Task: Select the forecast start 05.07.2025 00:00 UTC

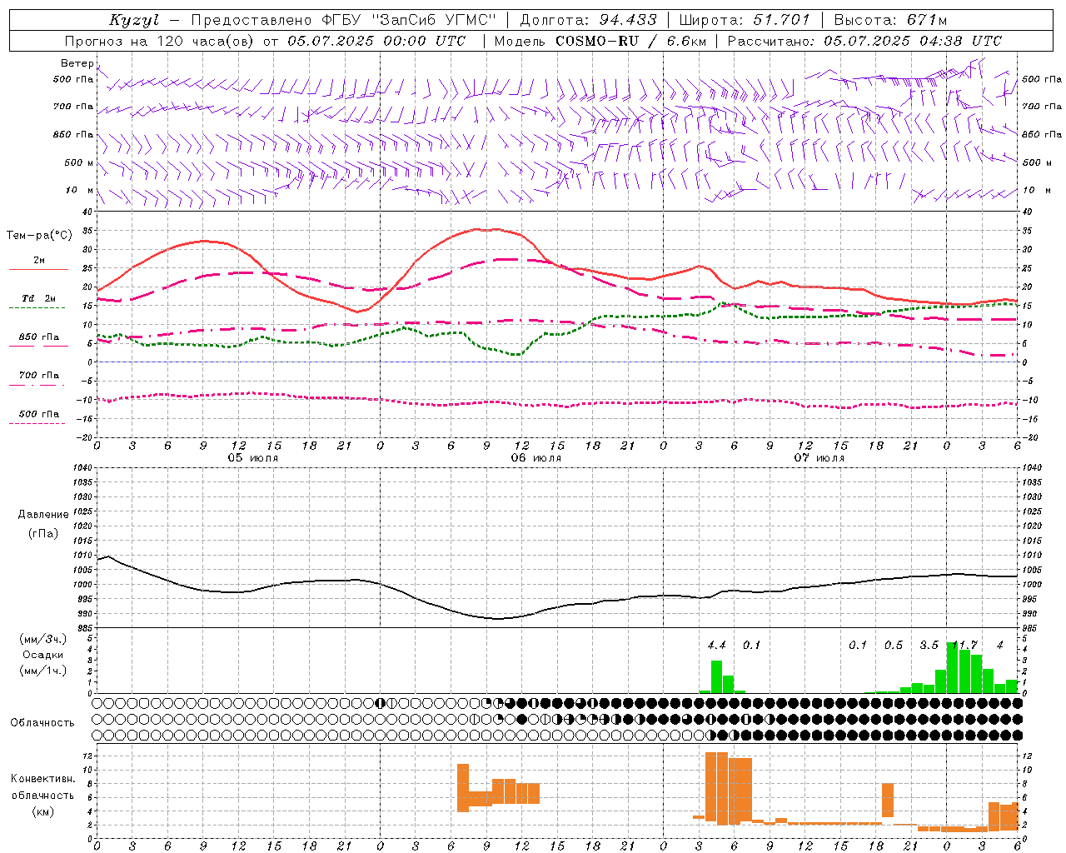Action: (x=376, y=41)
